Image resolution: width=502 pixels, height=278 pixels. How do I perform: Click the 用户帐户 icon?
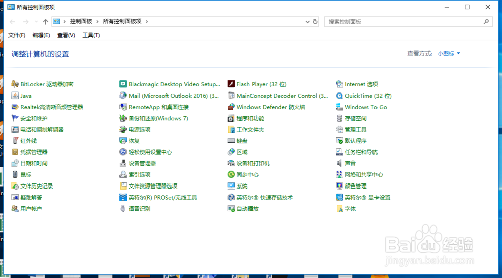pos(15,209)
